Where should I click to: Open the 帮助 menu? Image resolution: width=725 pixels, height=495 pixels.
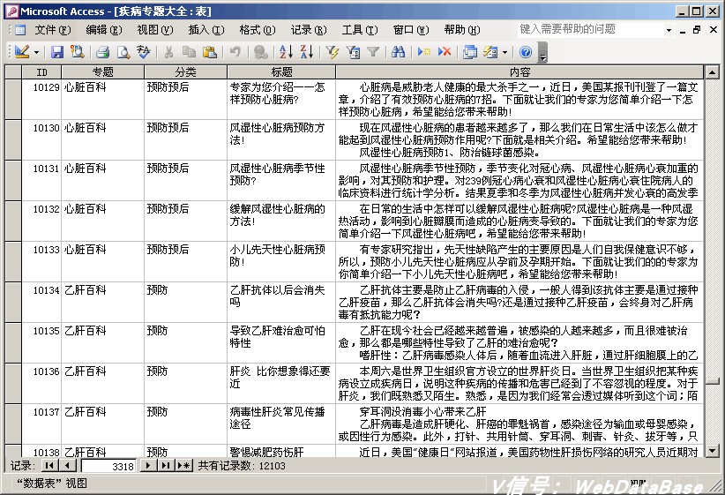462,30
